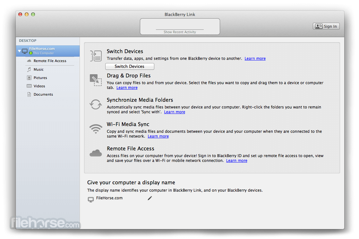Click the BlackBerry ID icon on Sign In
The image size is (359, 239).
(x=319, y=26)
